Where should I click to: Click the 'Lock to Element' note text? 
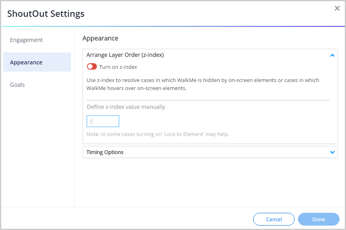point(158,134)
